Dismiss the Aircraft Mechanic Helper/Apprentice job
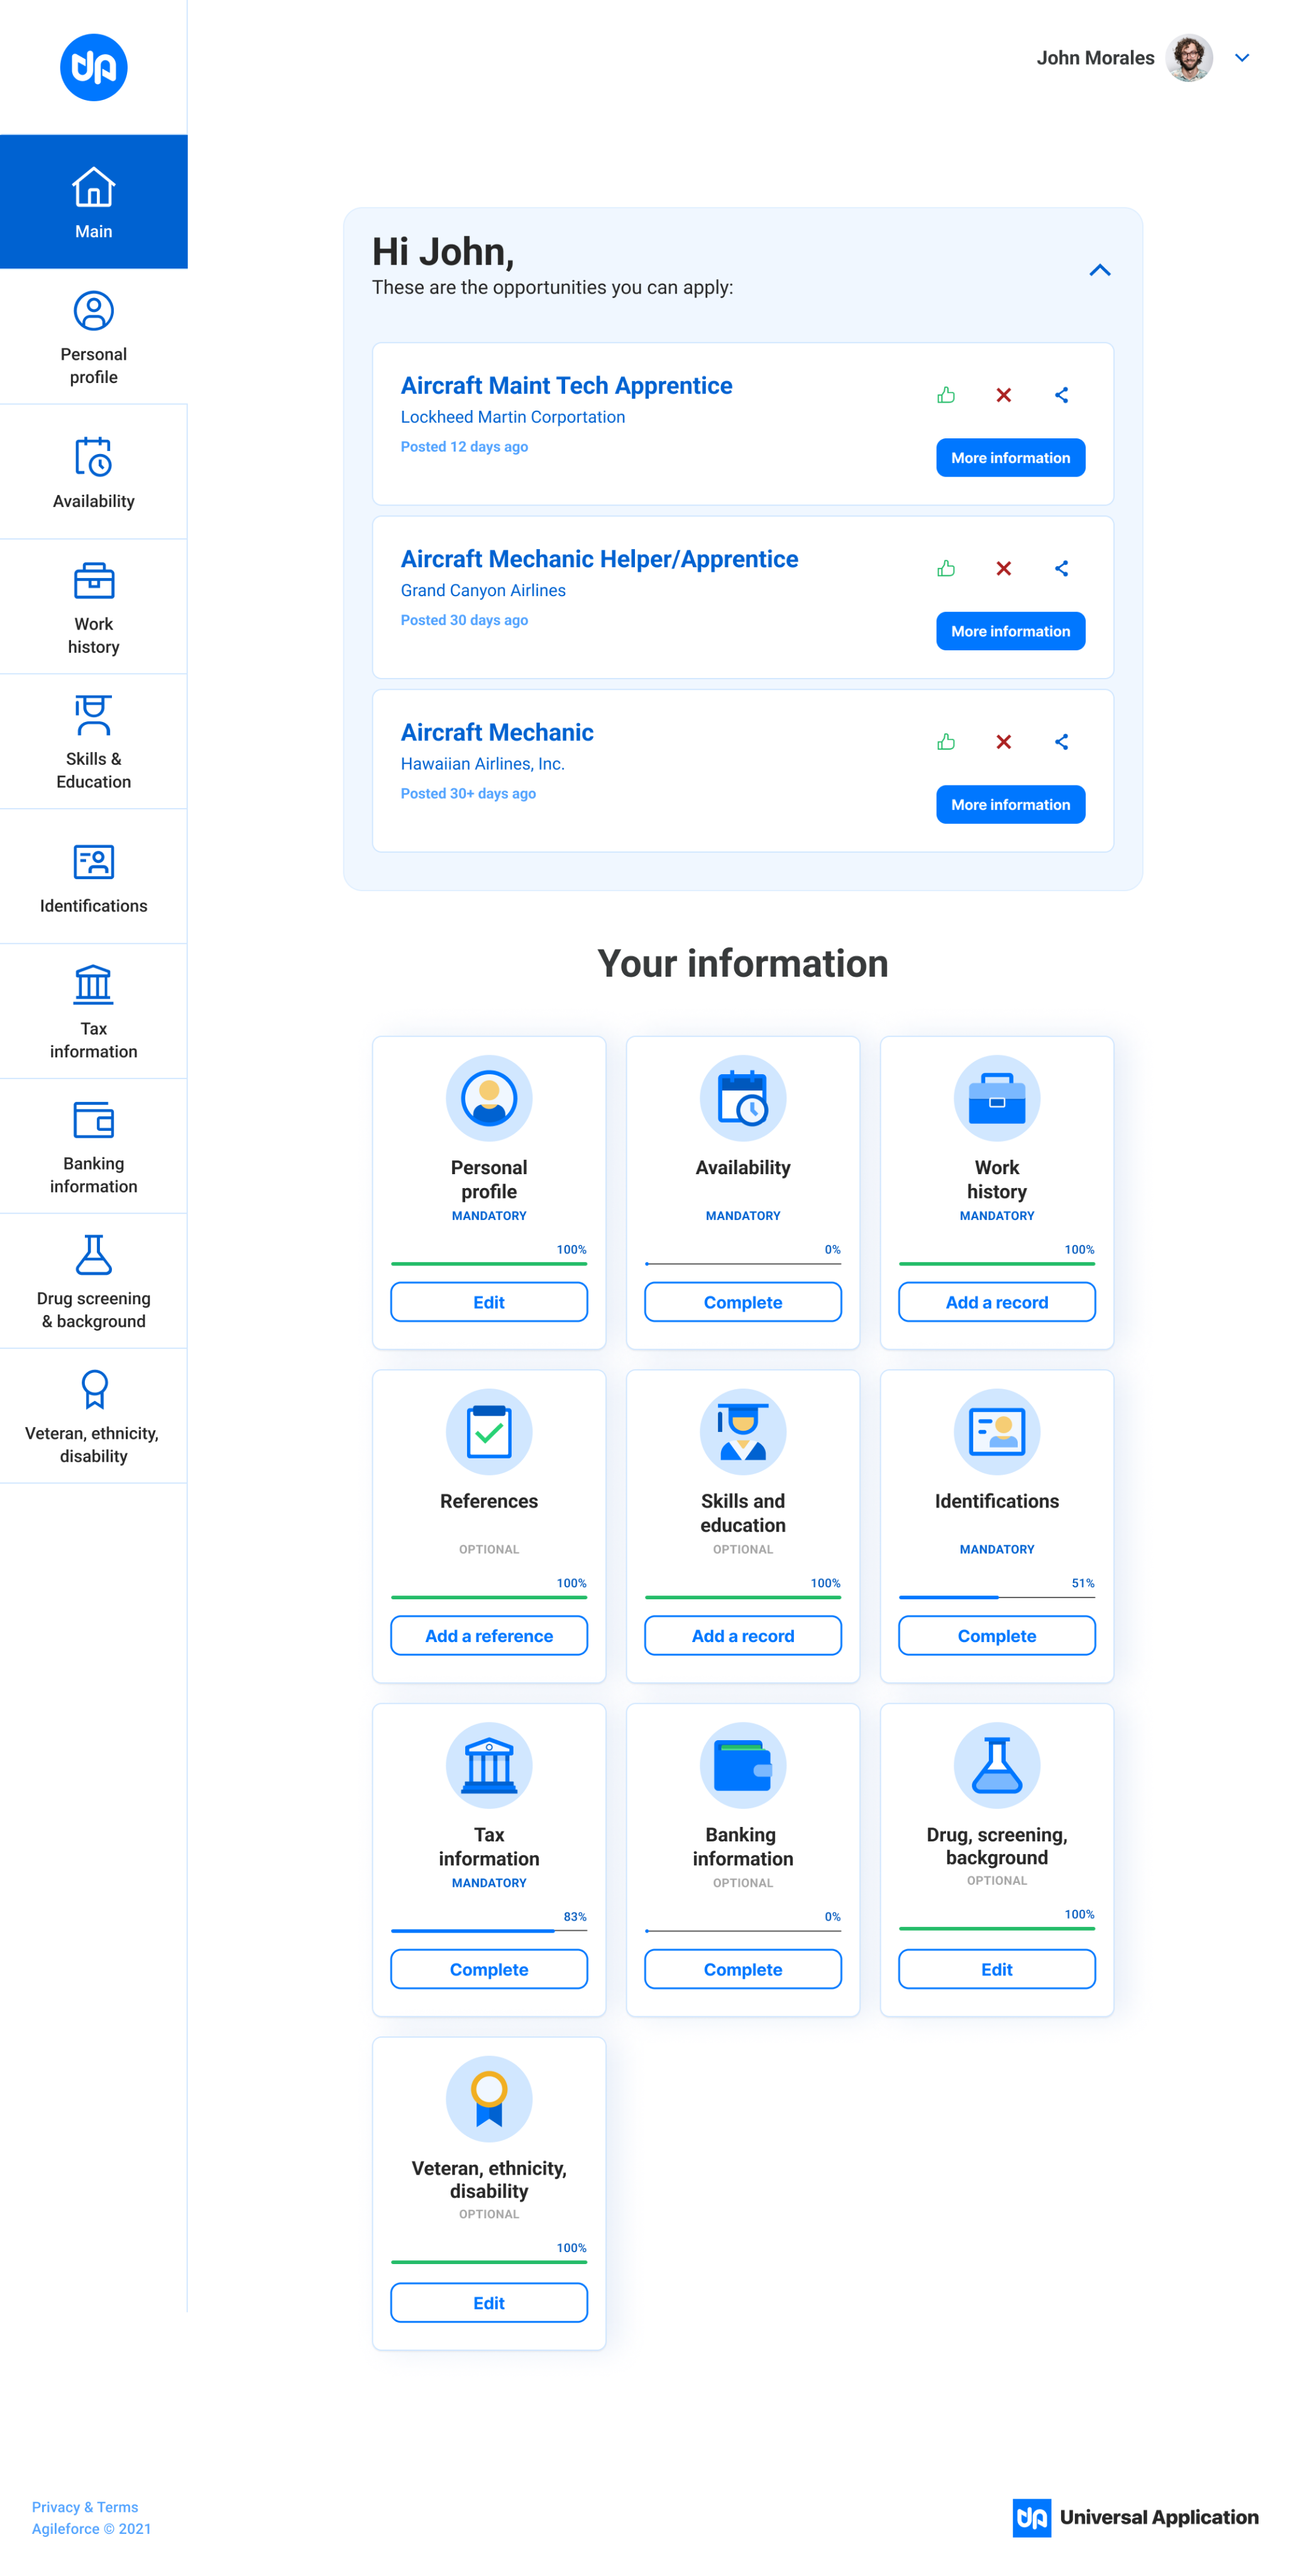Screen dimensions: 1300x2576 [1003, 568]
